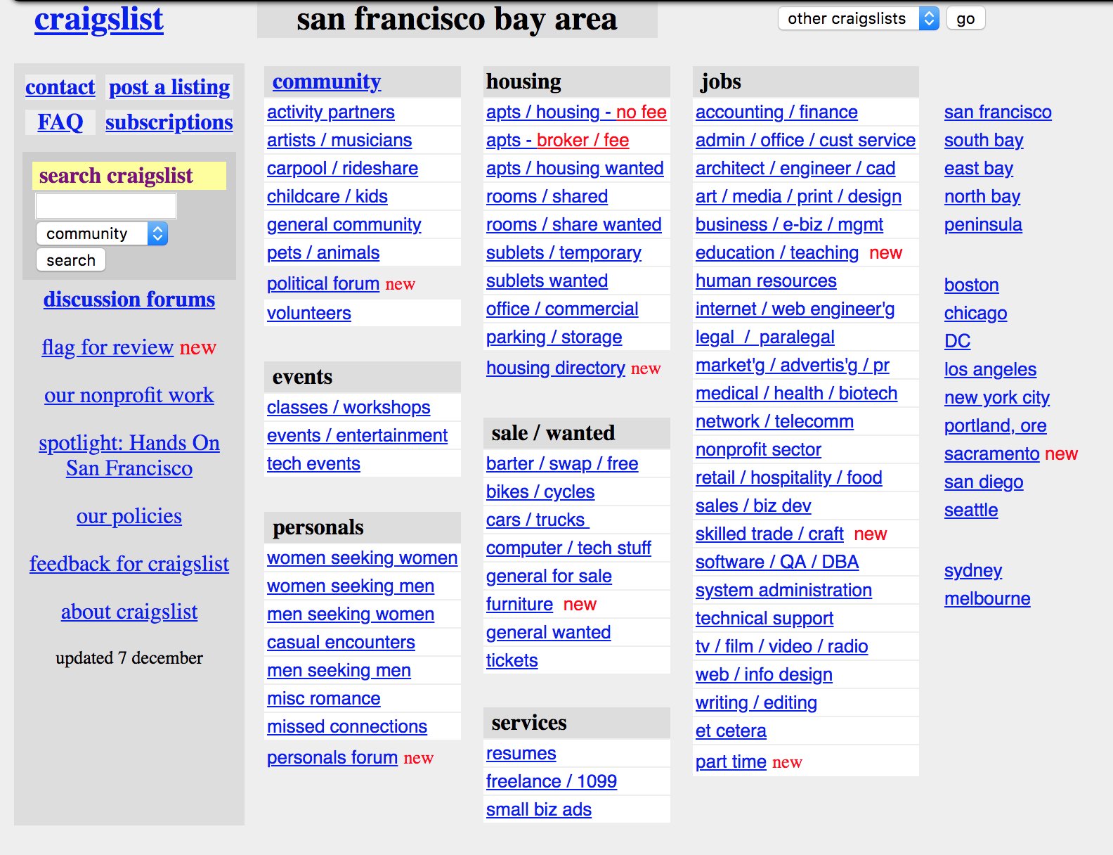
Task: Open discussion forums
Action: [129, 300]
